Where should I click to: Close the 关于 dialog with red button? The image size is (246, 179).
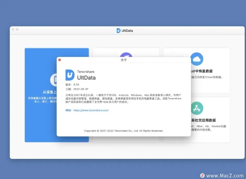pyautogui.click(x=59, y=60)
